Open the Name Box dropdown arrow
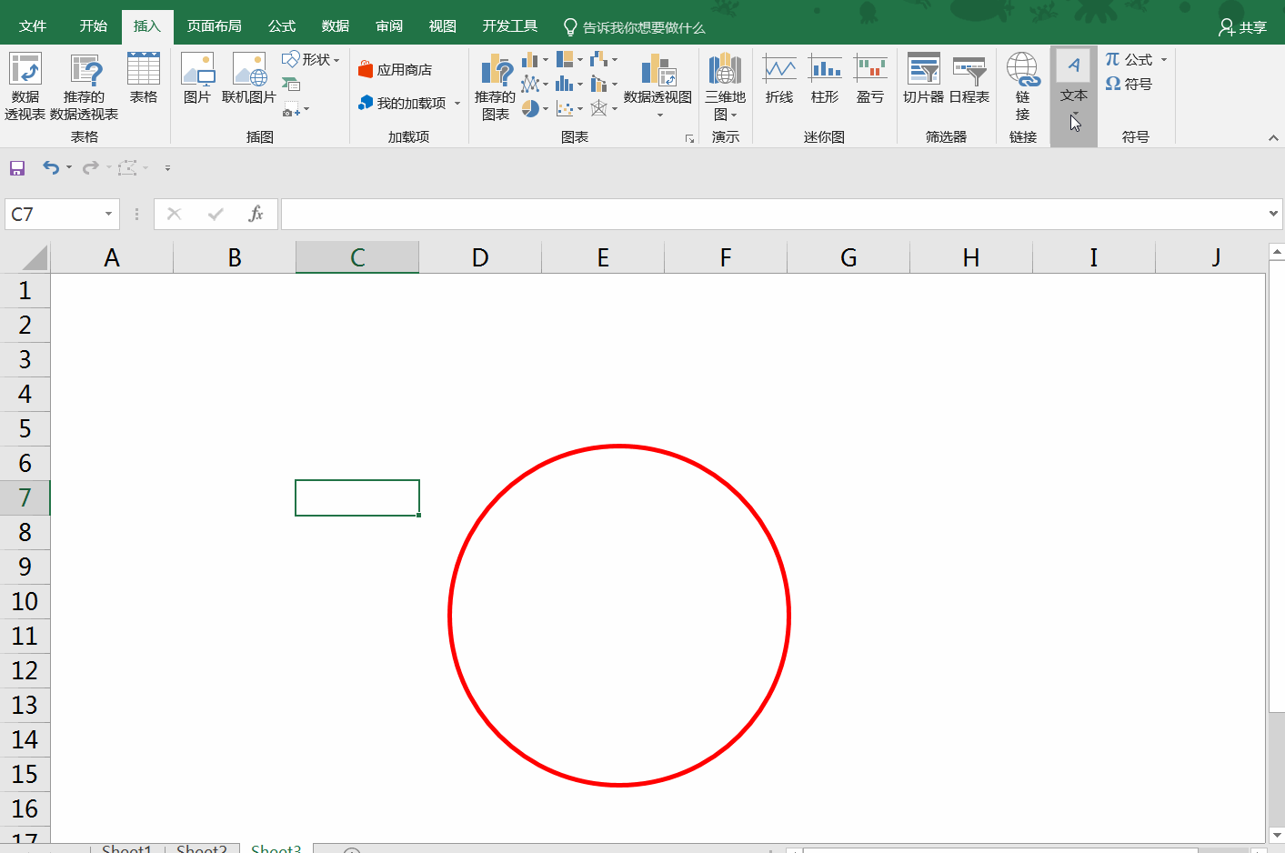This screenshot has width=1285, height=853. (x=109, y=215)
